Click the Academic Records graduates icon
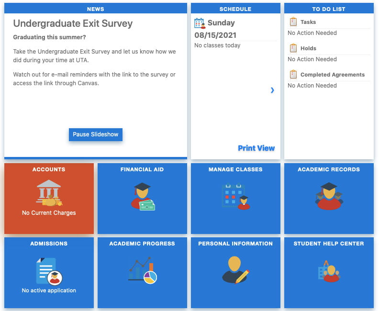379x311 pixels. 329,196
